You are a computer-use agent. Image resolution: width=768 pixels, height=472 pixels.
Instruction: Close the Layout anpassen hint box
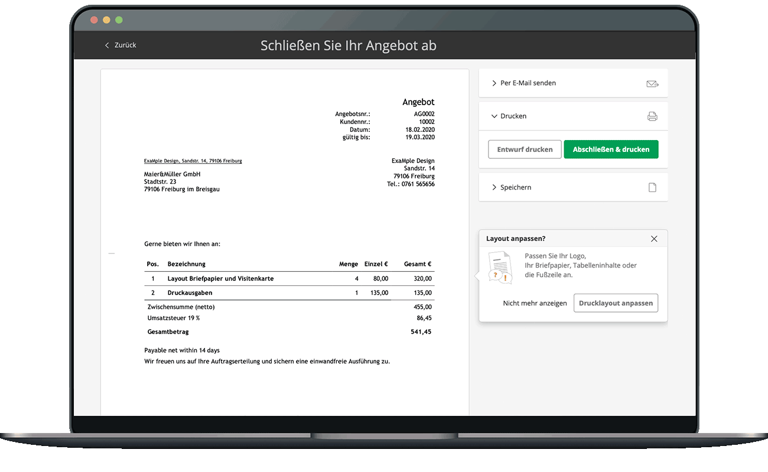click(x=654, y=239)
